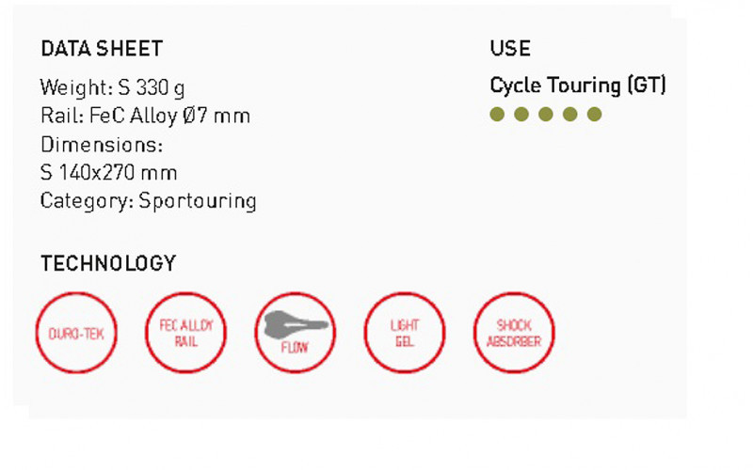Click the fifth (last) rating dot
Screen dimensions: 753x470
coord(595,115)
